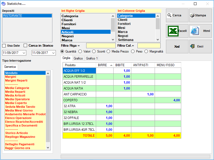
Task: Click the Esci button label
Action: click(200, 46)
